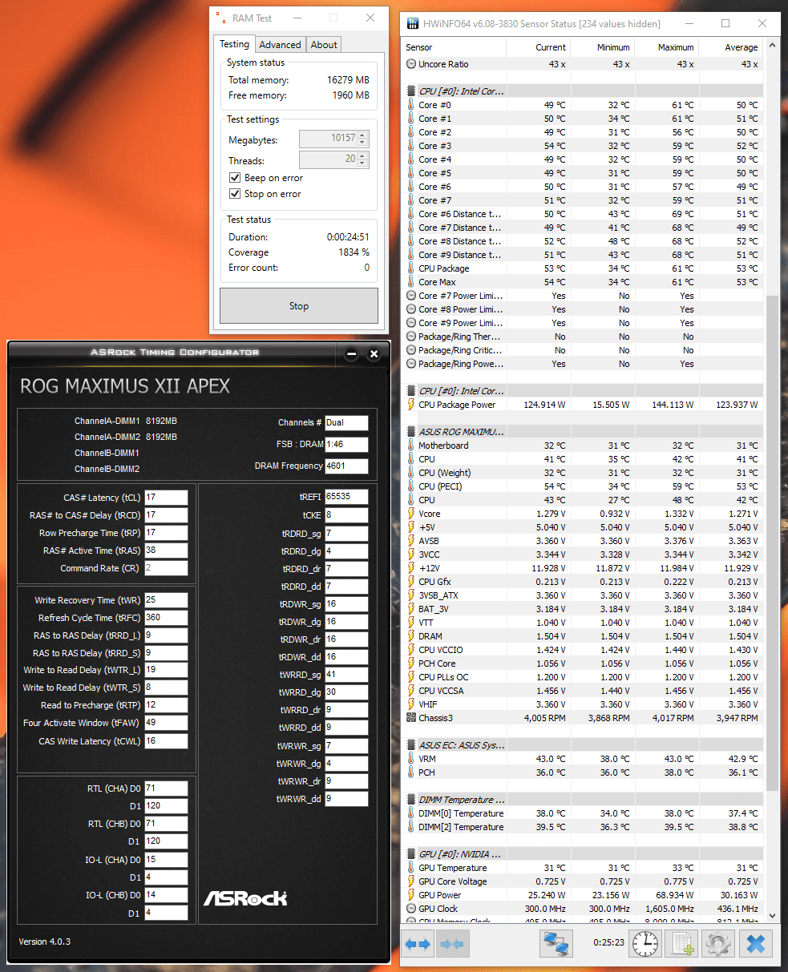This screenshot has height=972, width=788.
Task: Select the Core Max sensor row
Action: [584, 282]
